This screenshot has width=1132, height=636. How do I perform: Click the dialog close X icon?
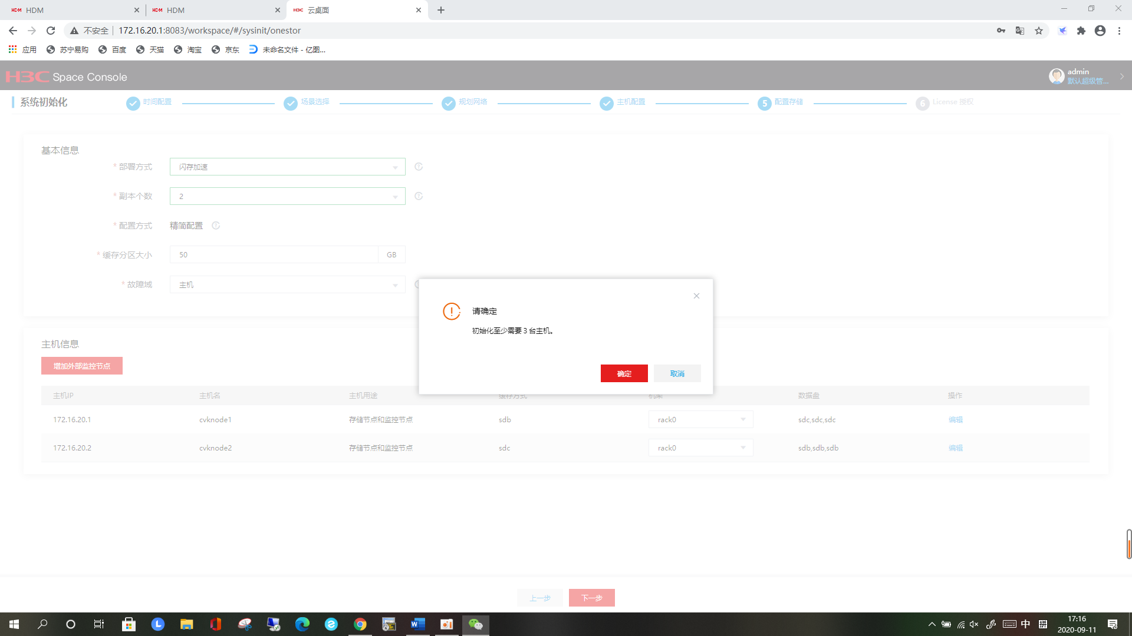point(696,296)
